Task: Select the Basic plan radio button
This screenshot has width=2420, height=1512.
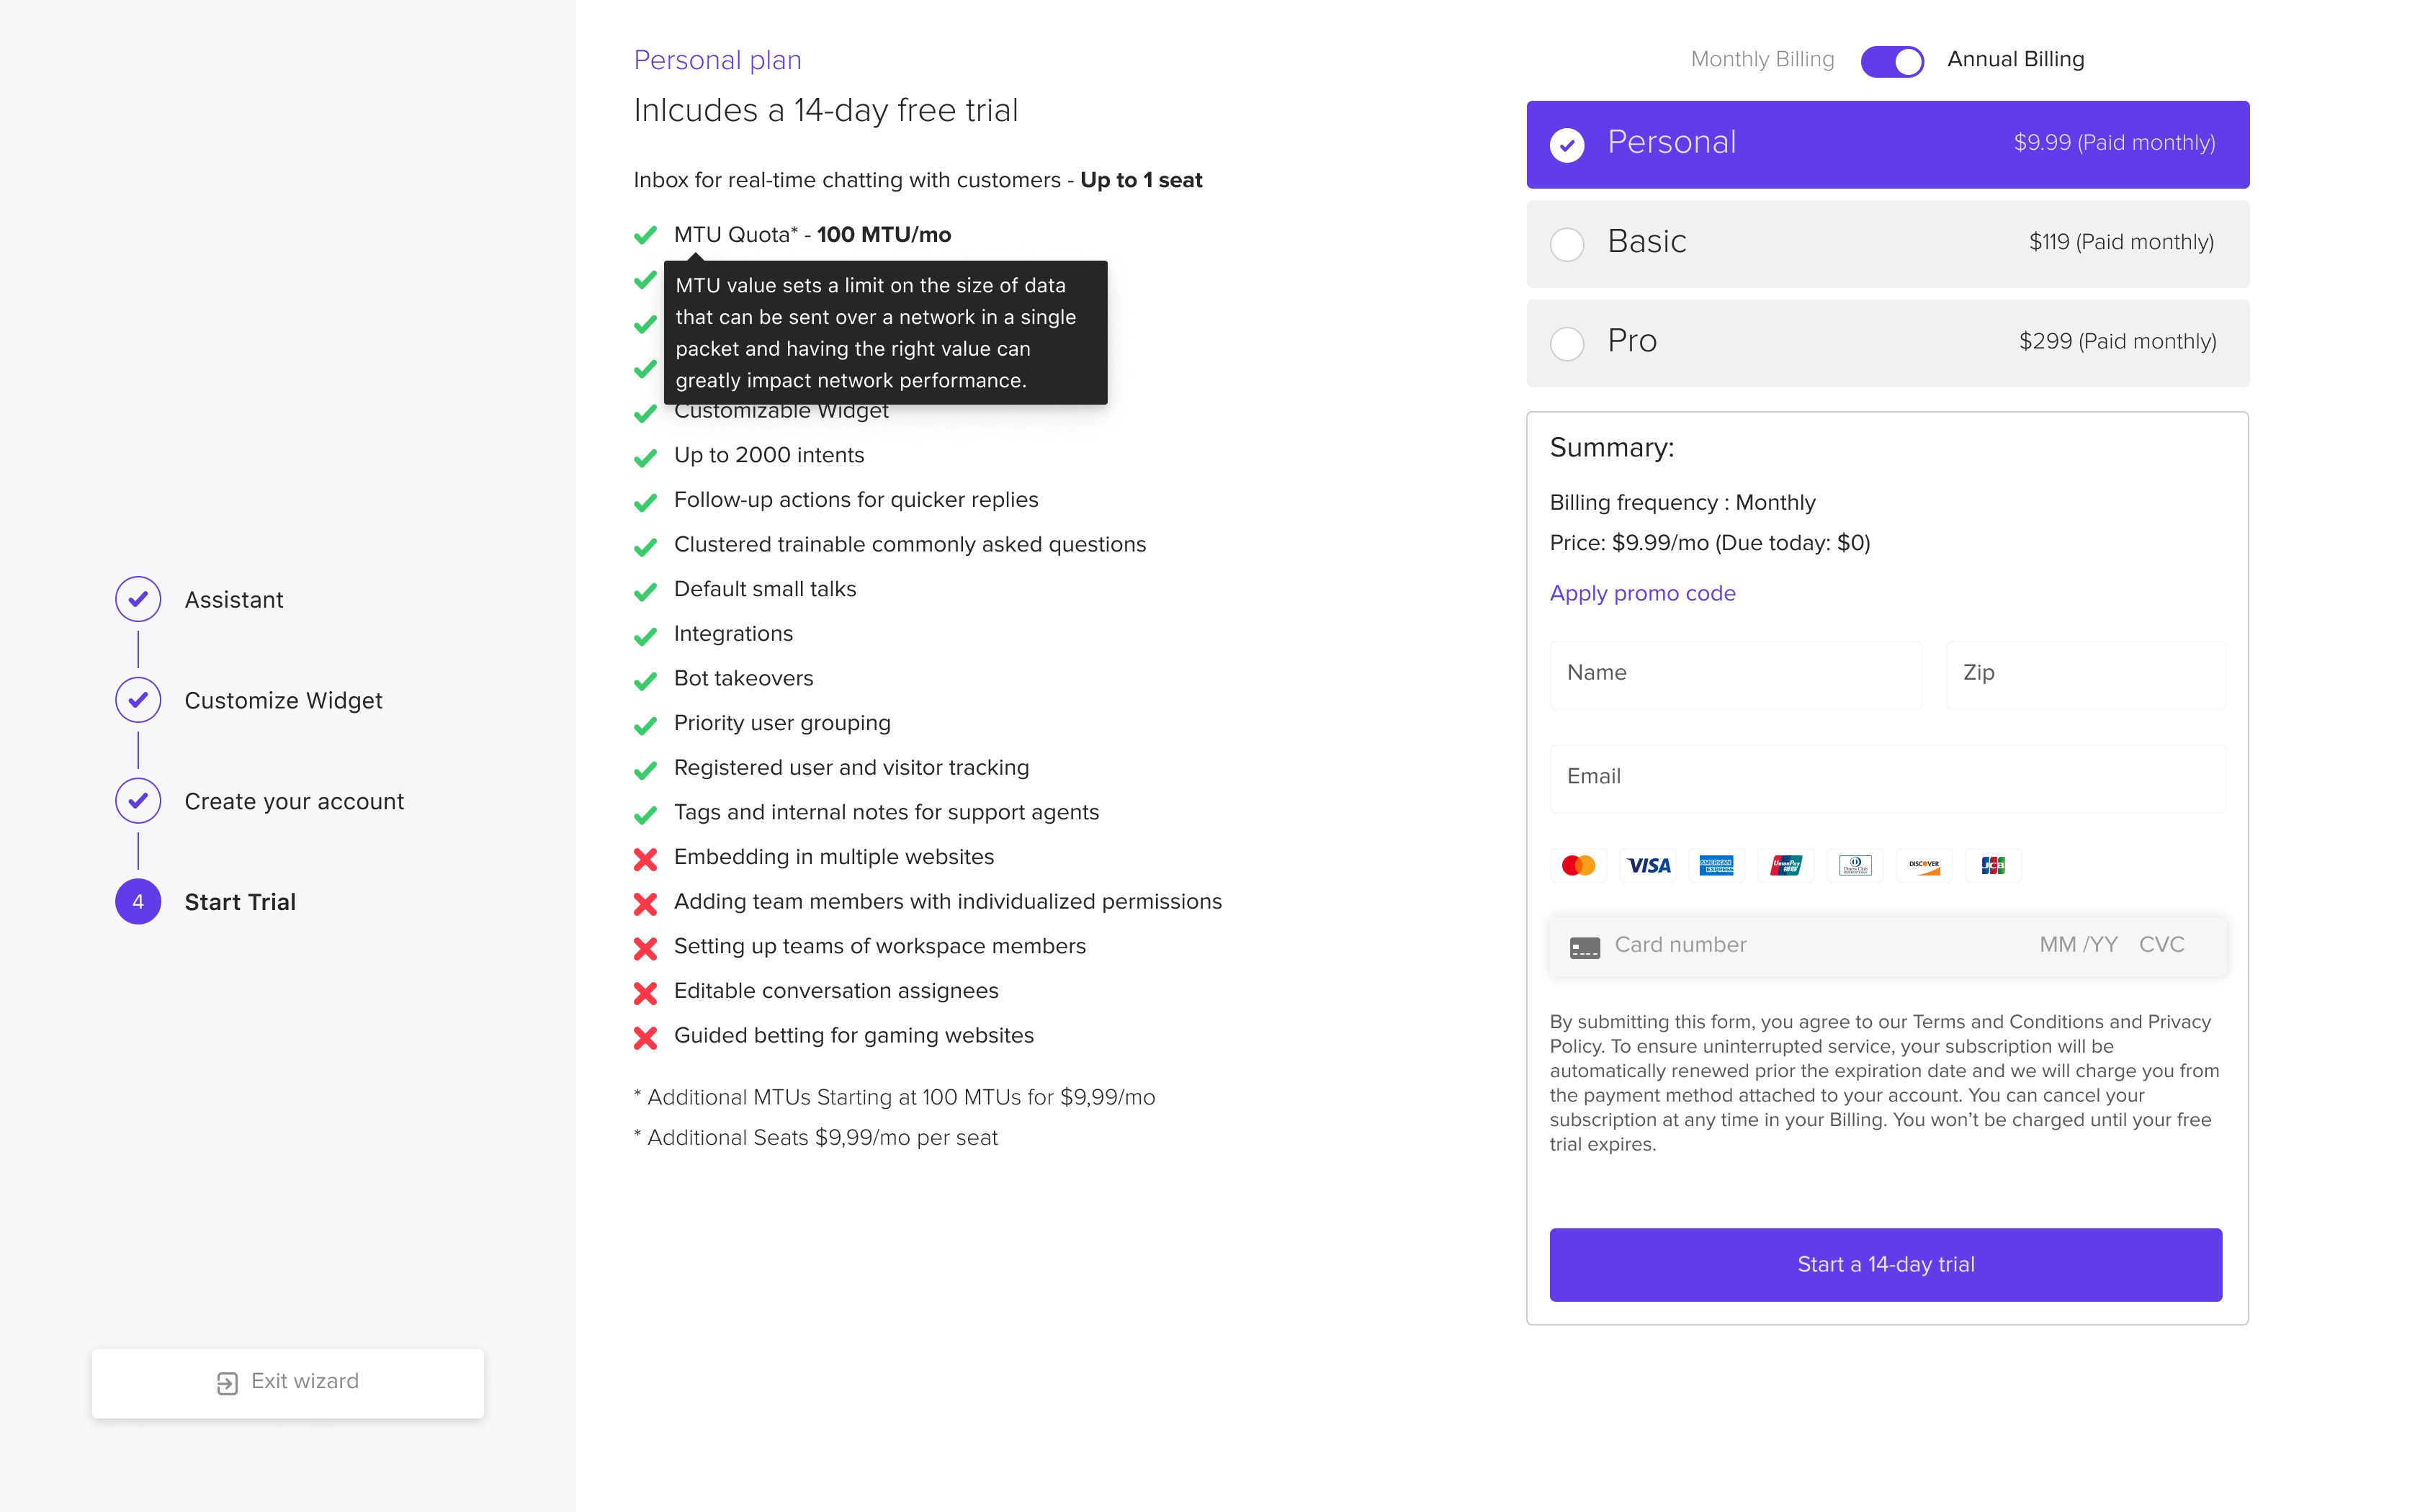Action: coord(1567,244)
